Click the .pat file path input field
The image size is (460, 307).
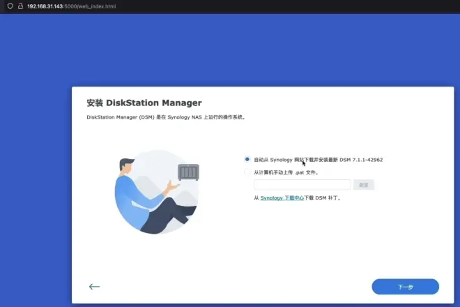tap(302, 185)
